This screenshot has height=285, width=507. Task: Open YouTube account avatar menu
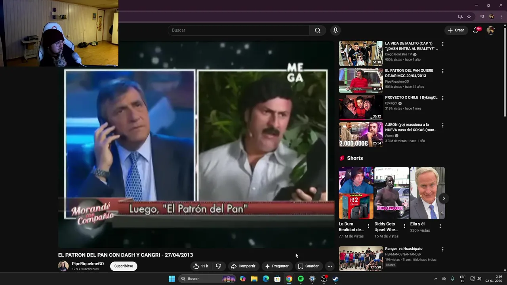click(x=490, y=30)
